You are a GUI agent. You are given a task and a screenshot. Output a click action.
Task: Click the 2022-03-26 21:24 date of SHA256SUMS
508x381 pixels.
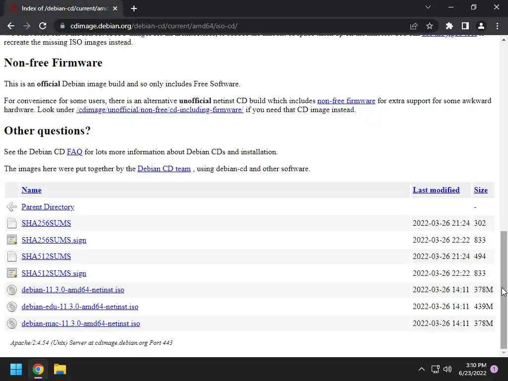click(x=441, y=223)
